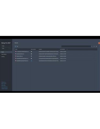100x129 pixels.
Task: Open the Customer Support link
Action: point(4,89)
